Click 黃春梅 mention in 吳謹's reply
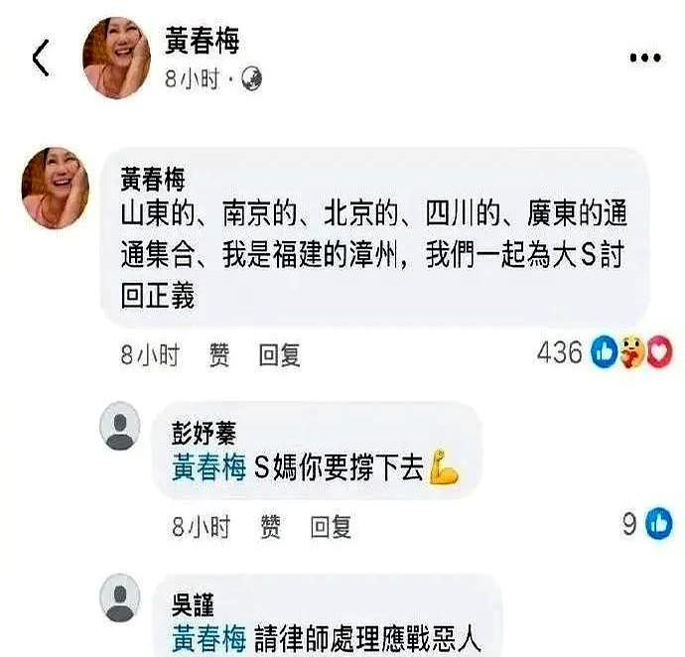 [208, 639]
